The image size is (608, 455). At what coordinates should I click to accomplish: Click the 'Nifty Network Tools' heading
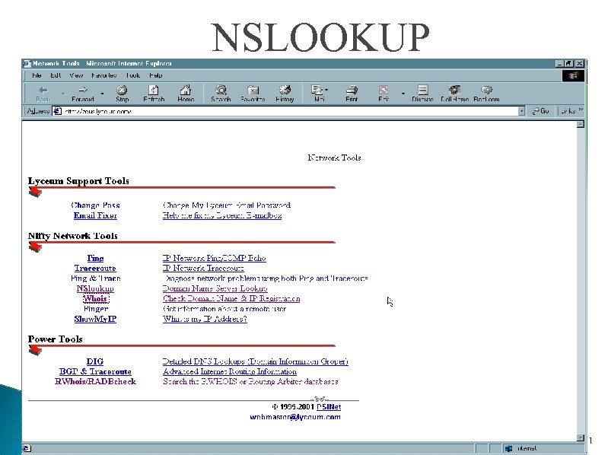(x=73, y=236)
